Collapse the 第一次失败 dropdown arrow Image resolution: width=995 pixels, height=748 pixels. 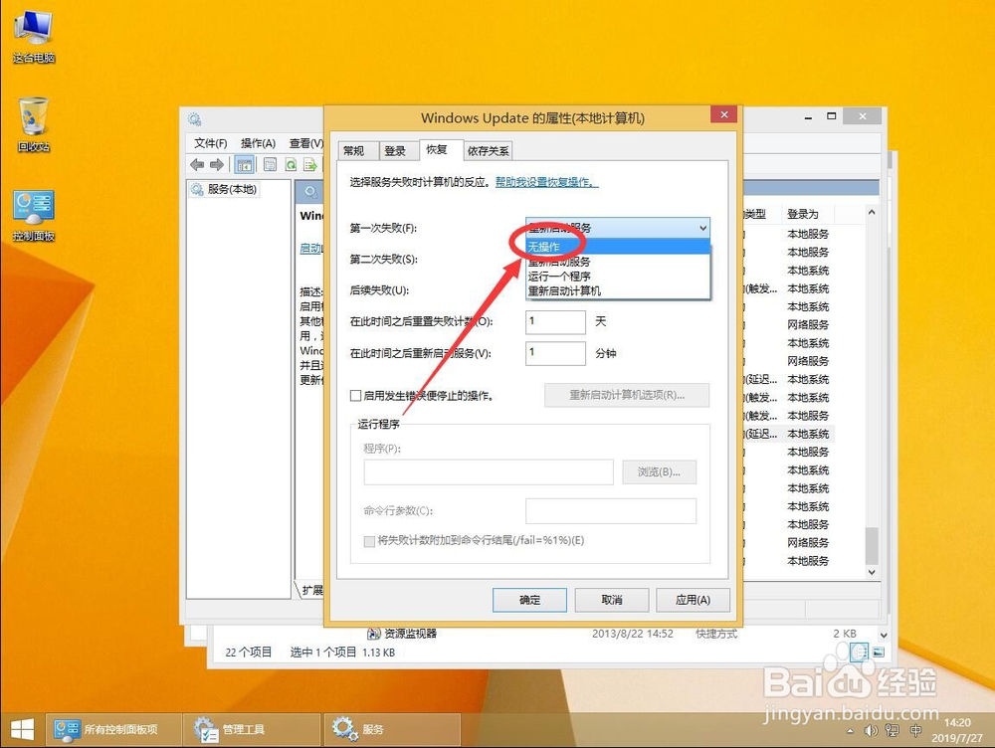click(702, 228)
